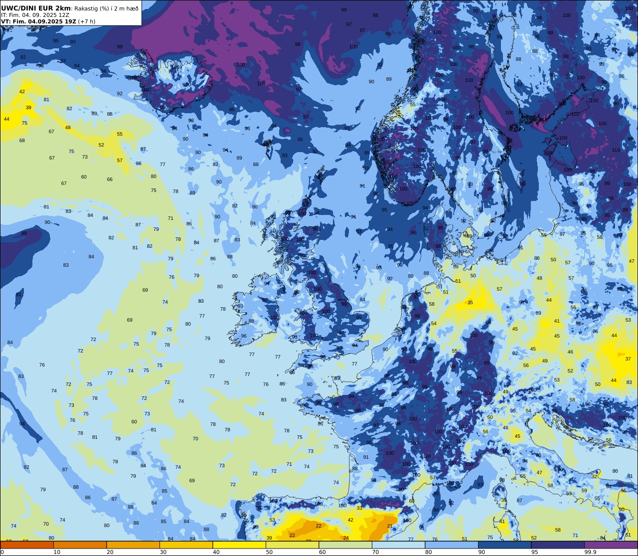Click the 'VT: Fim. 04.09.2025 19Z' line
This screenshot has width=638, height=556.
tap(38, 21)
